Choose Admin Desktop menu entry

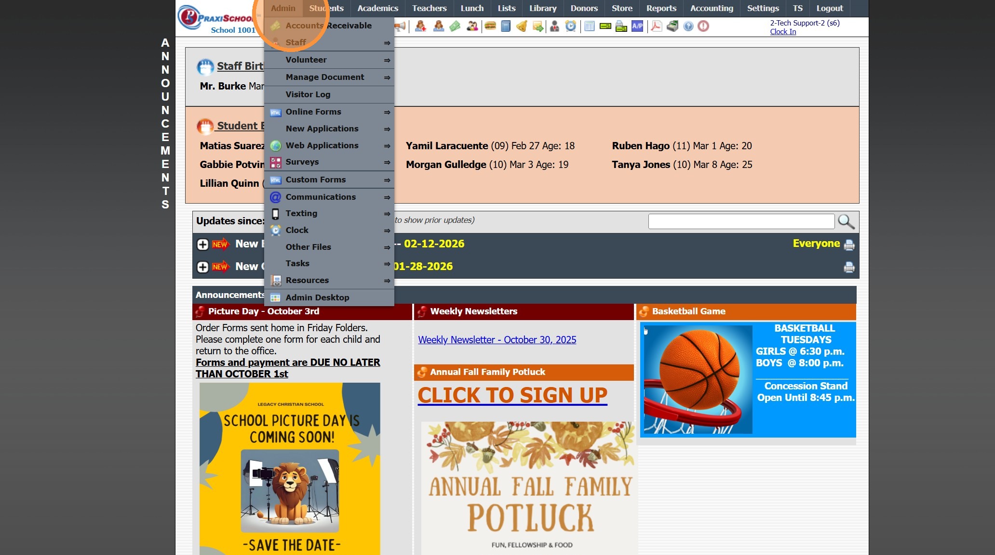click(x=317, y=297)
